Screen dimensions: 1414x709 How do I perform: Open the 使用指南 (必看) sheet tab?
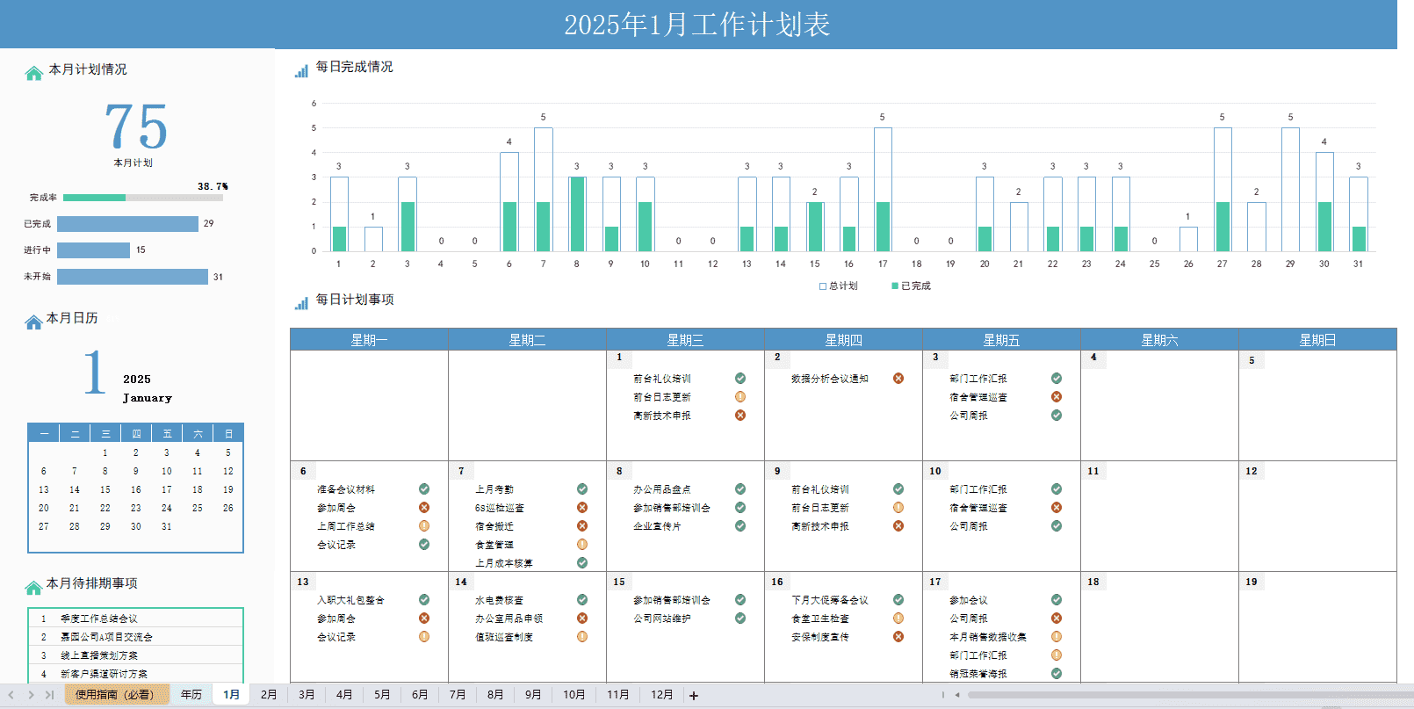coord(116,695)
